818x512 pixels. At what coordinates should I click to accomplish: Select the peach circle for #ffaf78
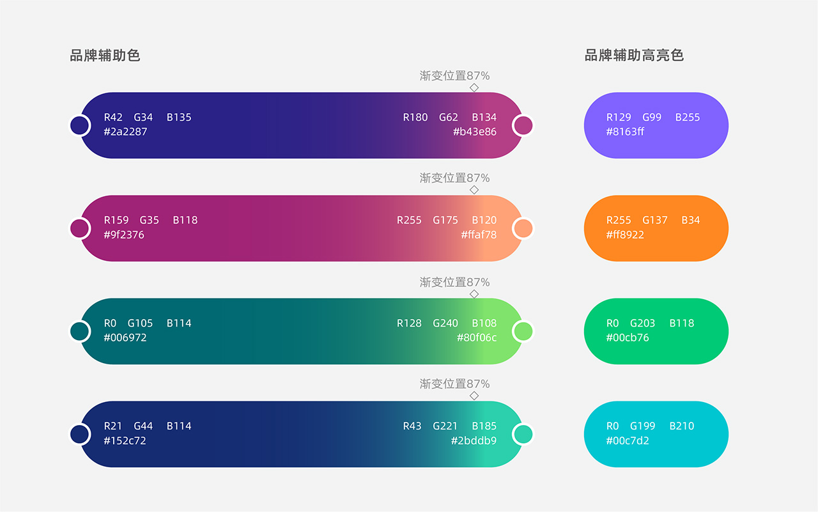click(x=523, y=228)
